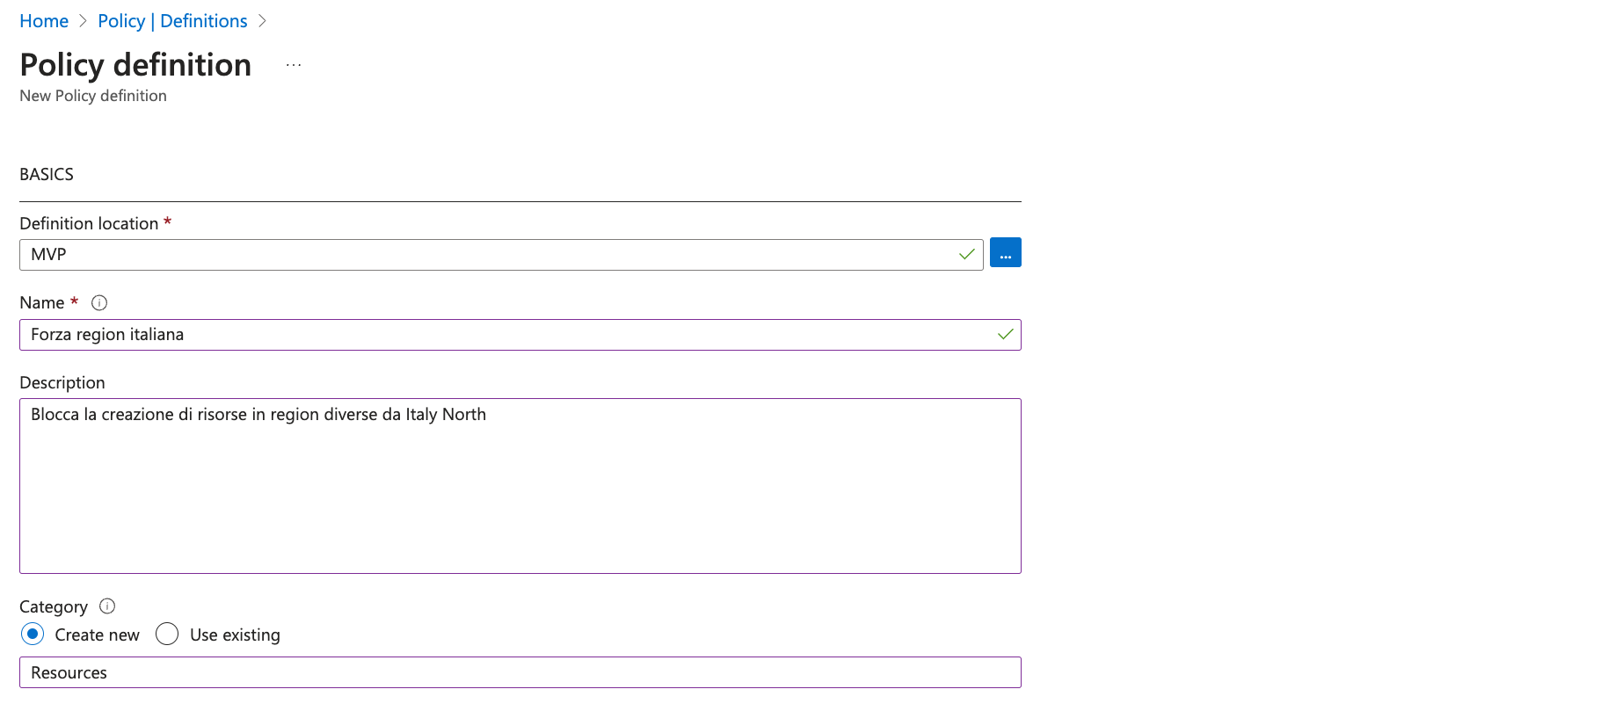Click the info icon next to Category
1615x711 pixels.
tap(107, 606)
